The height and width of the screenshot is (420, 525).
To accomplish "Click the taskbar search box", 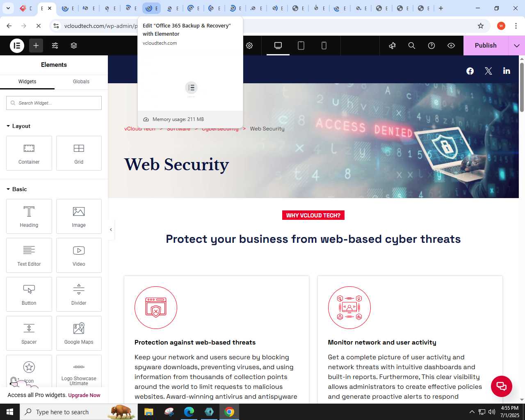I will pyautogui.click(x=78, y=412).
